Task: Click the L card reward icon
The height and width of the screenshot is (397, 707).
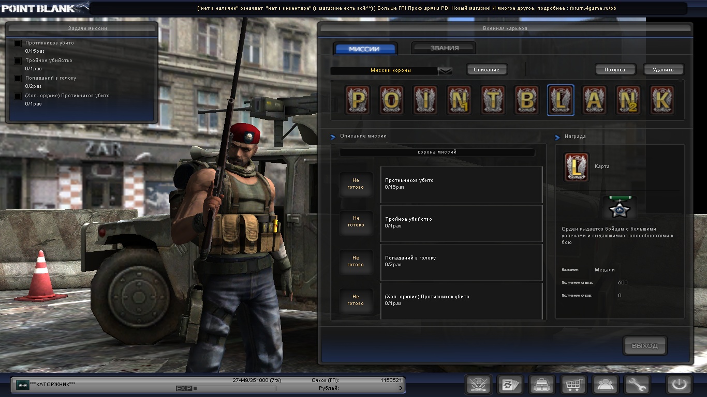Action: click(x=577, y=167)
